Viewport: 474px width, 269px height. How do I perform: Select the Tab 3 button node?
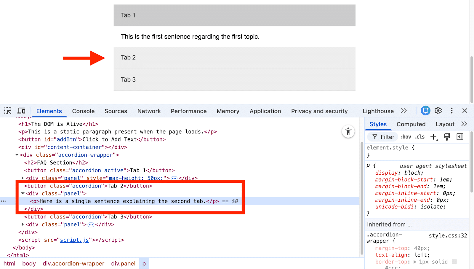(x=88, y=217)
